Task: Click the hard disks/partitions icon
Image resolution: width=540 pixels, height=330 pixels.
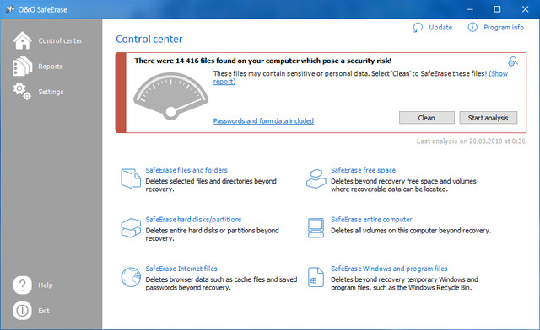Action: 131,227
